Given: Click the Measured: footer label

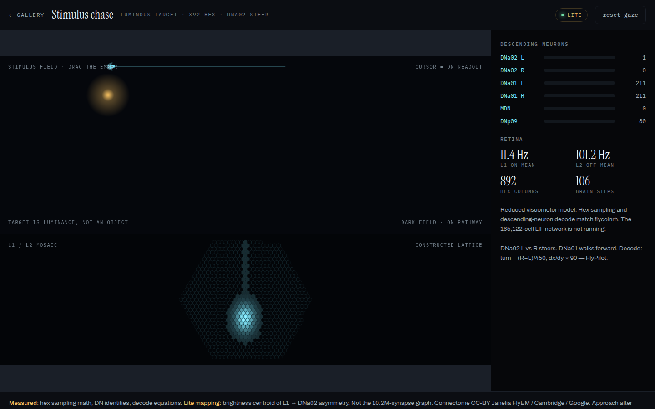Looking at the screenshot, I should [24, 403].
